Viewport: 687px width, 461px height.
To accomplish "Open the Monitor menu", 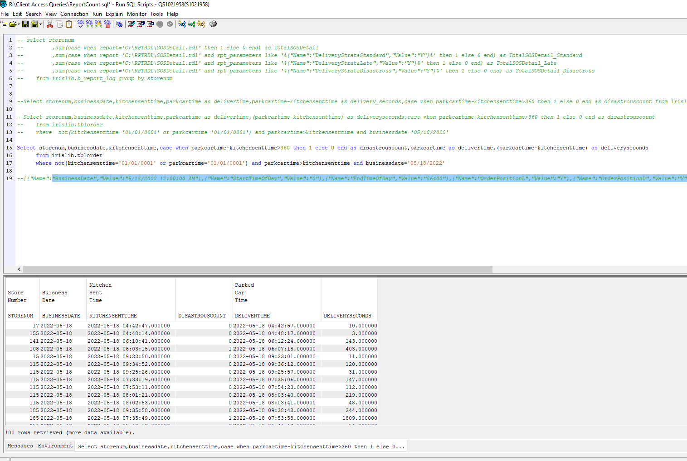I will [136, 14].
